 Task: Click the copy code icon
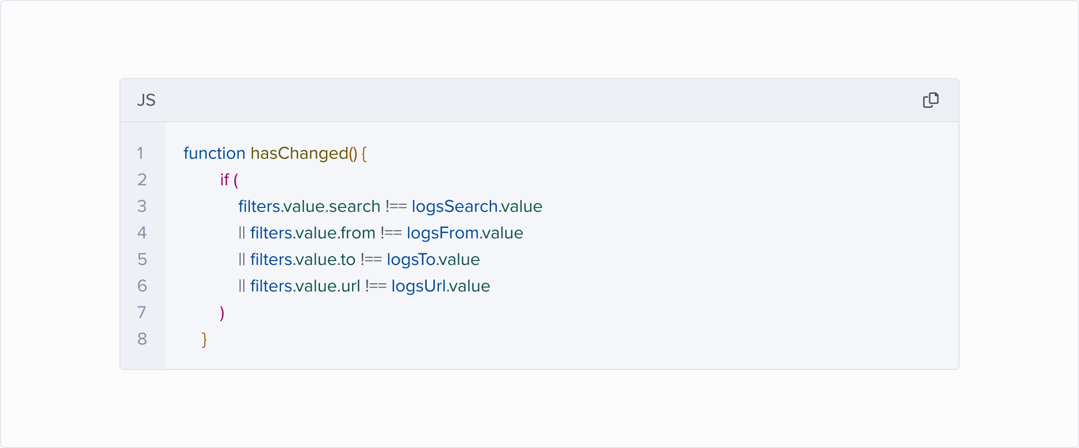point(930,100)
